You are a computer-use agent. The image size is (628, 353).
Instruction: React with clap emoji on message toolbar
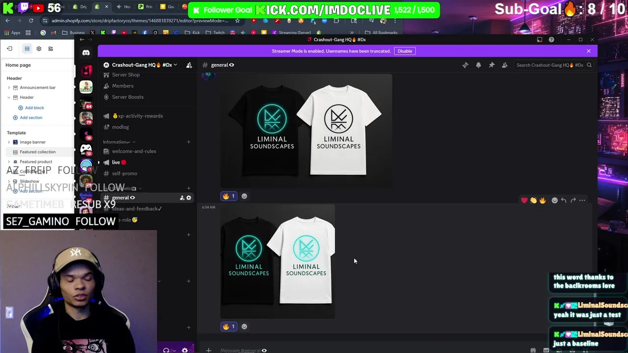(x=533, y=200)
